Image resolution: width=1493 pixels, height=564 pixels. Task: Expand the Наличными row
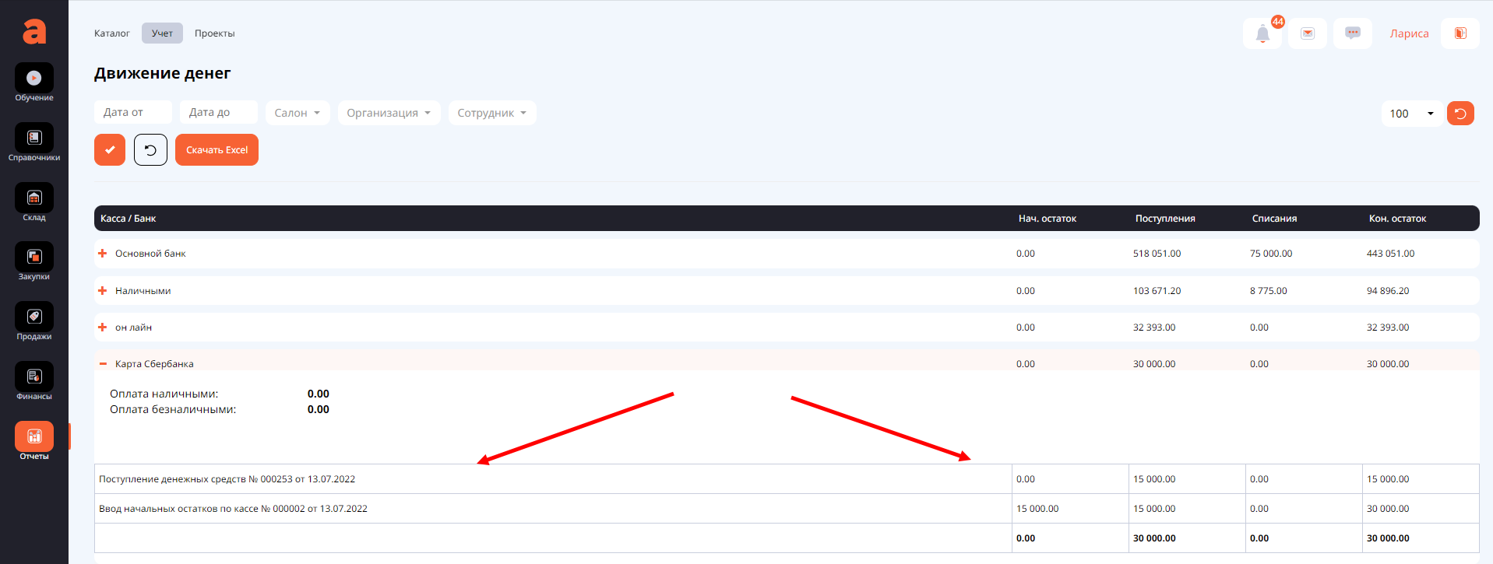102,291
